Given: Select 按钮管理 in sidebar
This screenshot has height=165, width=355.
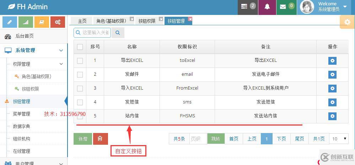Looking at the screenshot, I should tap(22, 101).
